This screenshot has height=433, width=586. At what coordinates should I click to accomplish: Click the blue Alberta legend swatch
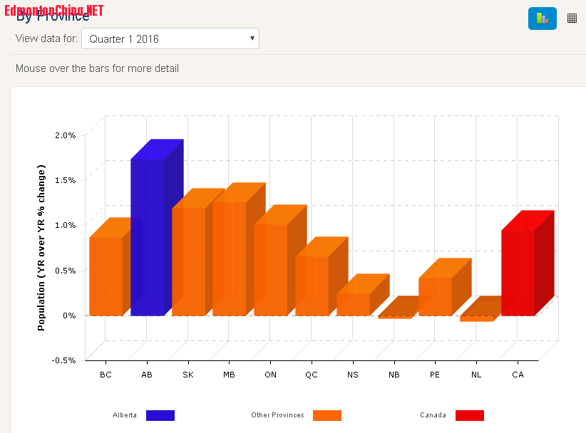coord(160,415)
